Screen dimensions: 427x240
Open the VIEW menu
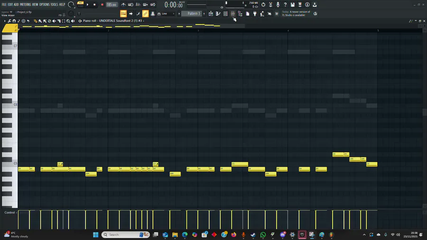coord(35,5)
